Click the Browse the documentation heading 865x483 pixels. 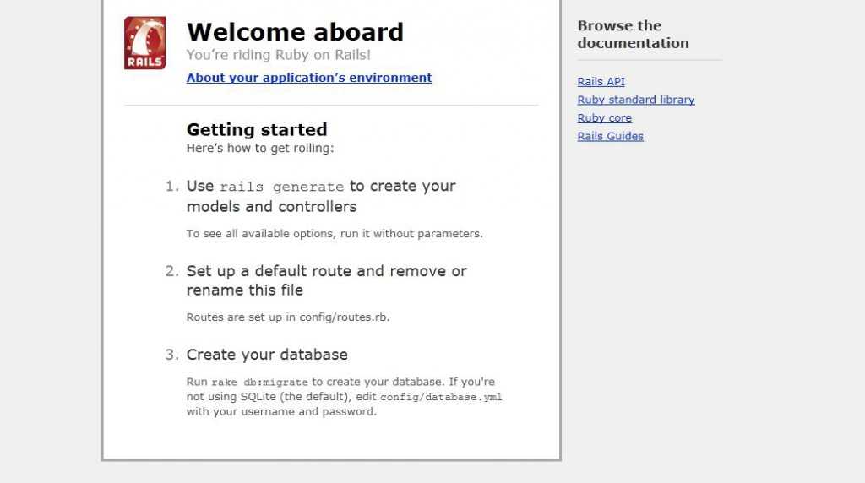pyautogui.click(x=634, y=34)
